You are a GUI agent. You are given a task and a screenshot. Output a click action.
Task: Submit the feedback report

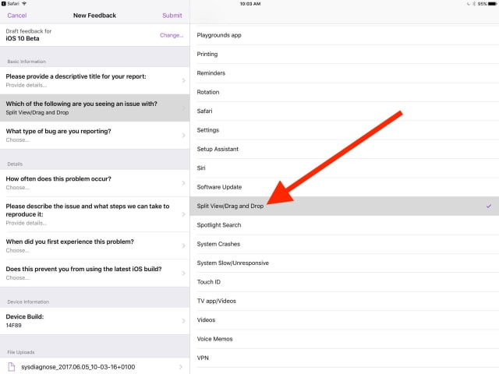[172, 16]
